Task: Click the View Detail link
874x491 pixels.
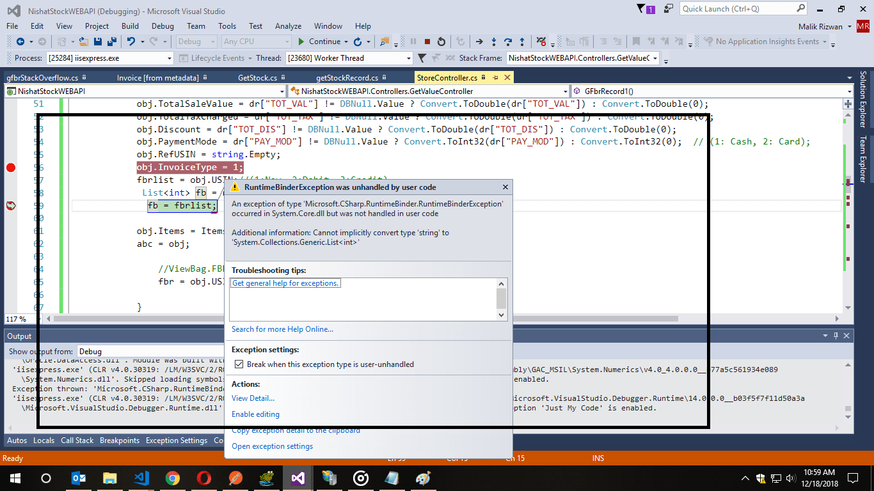Action: click(253, 398)
